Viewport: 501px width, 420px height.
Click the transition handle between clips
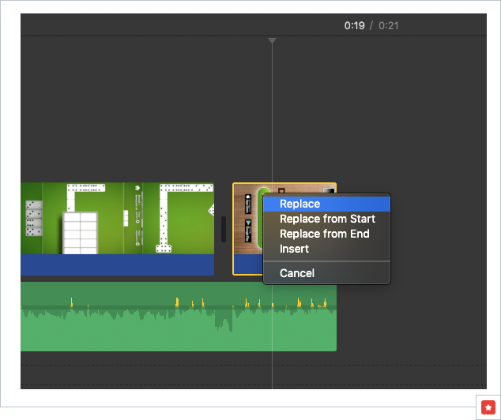223,229
